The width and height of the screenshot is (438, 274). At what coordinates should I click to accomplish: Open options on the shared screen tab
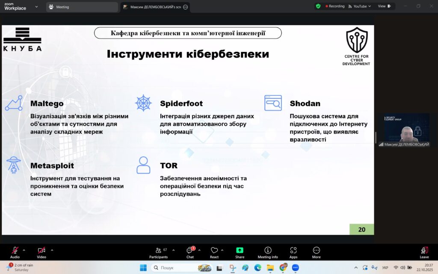pos(185,7)
